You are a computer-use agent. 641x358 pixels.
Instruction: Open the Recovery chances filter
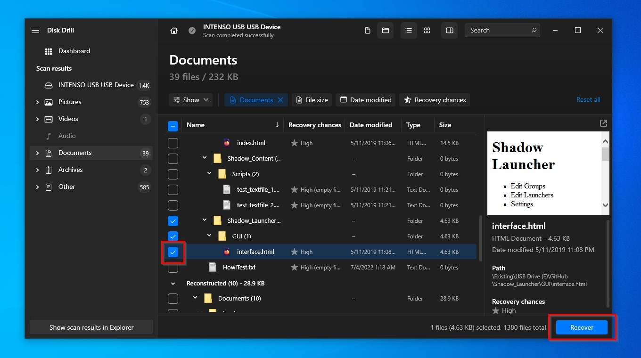pyautogui.click(x=435, y=100)
